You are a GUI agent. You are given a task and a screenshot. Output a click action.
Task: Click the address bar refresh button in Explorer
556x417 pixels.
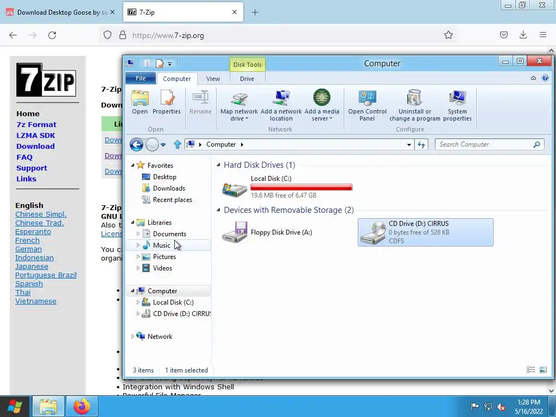pos(421,144)
